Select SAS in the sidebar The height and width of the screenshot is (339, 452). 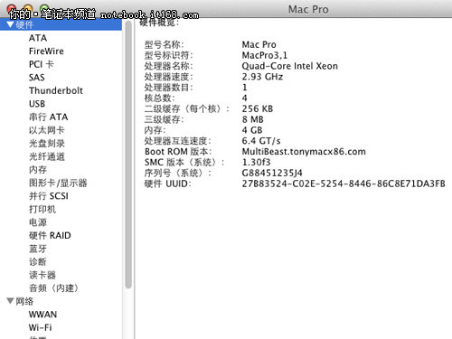37,78
